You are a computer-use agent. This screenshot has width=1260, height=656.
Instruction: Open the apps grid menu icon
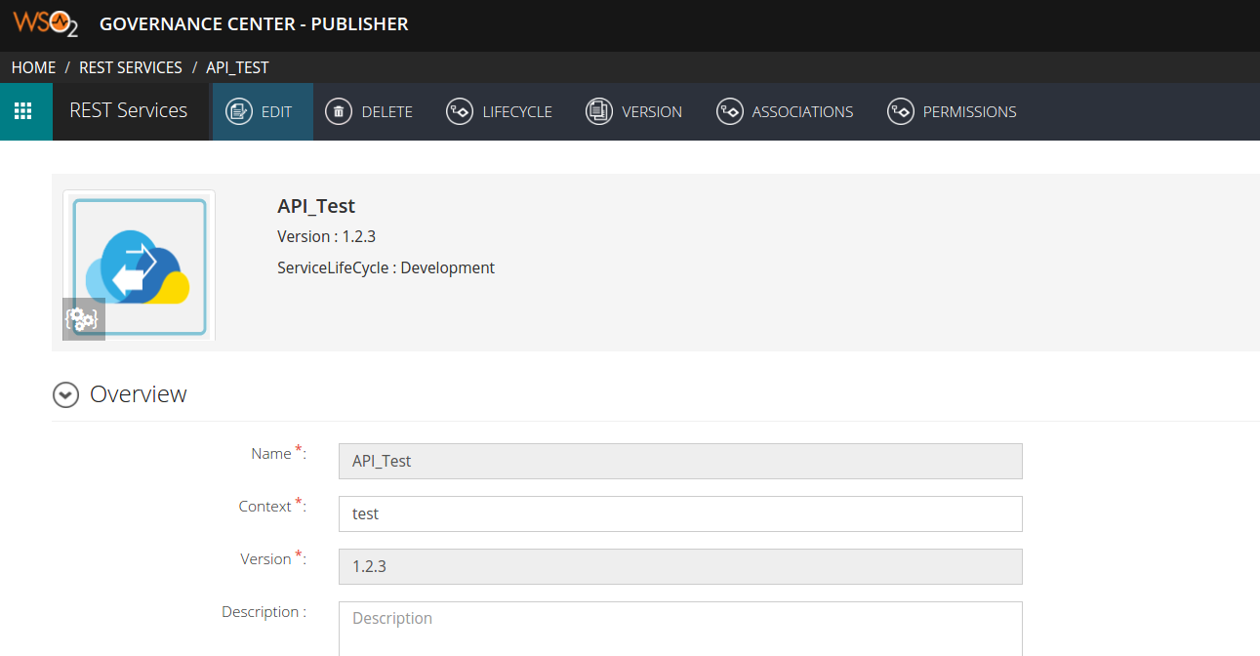[x=23, y=111]
